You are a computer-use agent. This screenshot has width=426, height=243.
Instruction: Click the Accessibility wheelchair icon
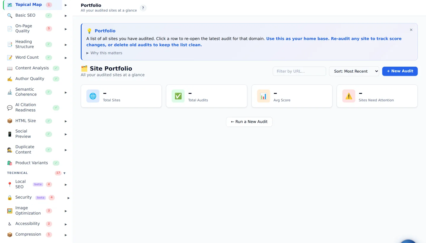(x=10, y=224)
